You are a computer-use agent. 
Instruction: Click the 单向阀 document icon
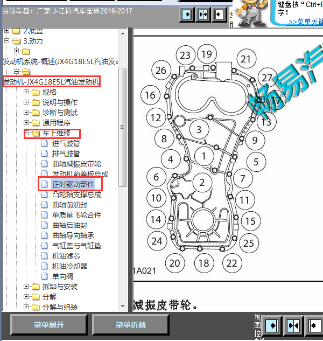coord(45,276)
